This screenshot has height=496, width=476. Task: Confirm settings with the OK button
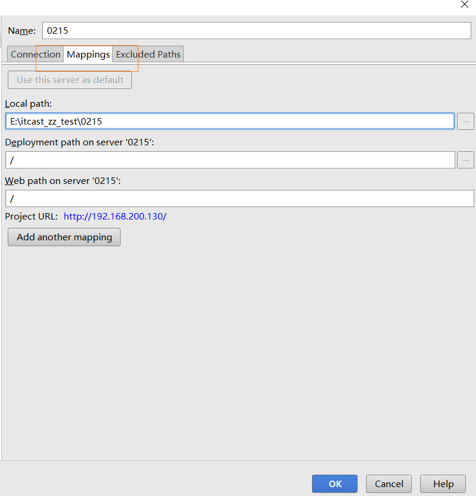click(x=334, y=484)
